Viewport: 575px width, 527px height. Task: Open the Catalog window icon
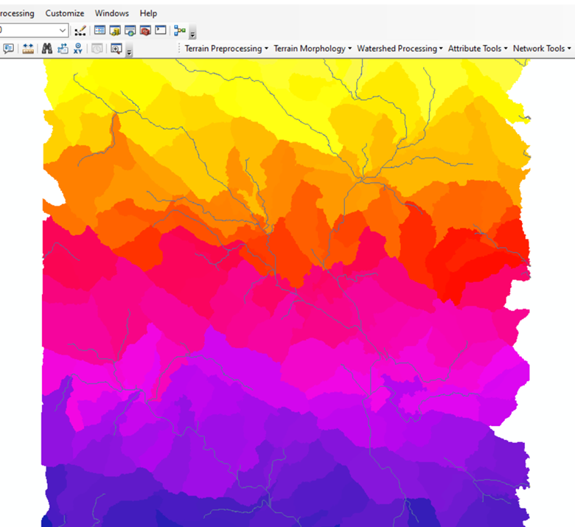(x=115, y=31)
